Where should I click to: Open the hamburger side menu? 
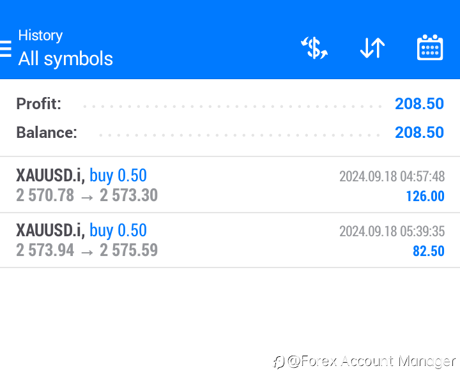[x=6, y=49]
